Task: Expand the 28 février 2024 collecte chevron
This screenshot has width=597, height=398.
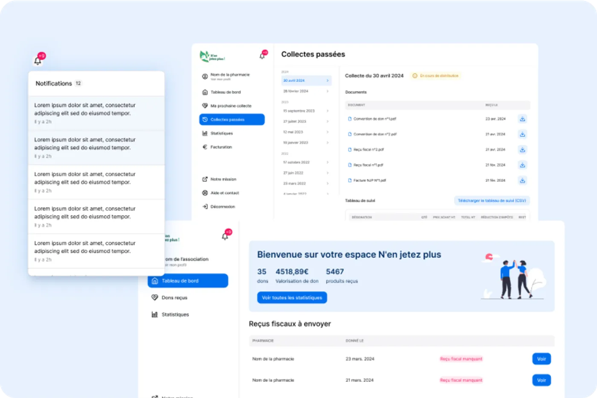Action: [327, 91]
